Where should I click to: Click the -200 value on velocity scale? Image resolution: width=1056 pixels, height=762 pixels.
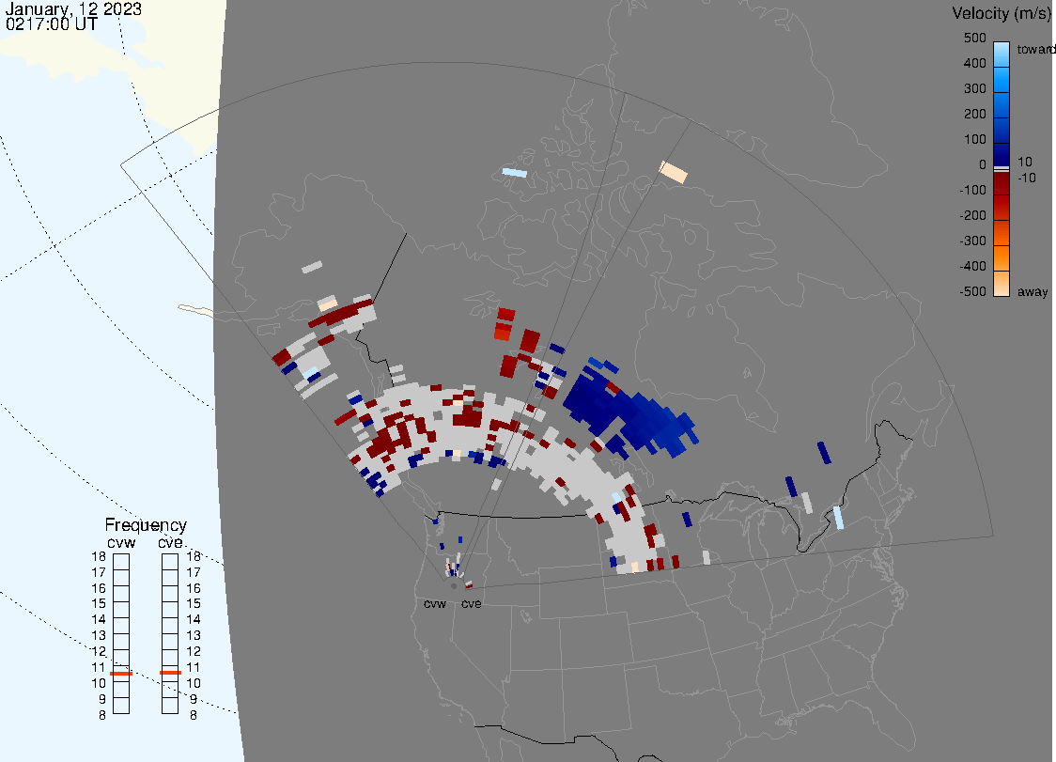pyautogui.click(x=972, y=215)
